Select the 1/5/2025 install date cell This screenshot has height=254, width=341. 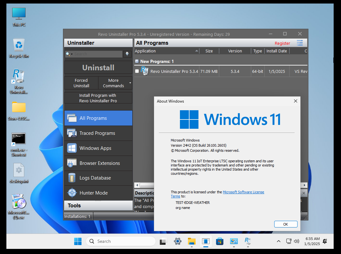(277, 71)
